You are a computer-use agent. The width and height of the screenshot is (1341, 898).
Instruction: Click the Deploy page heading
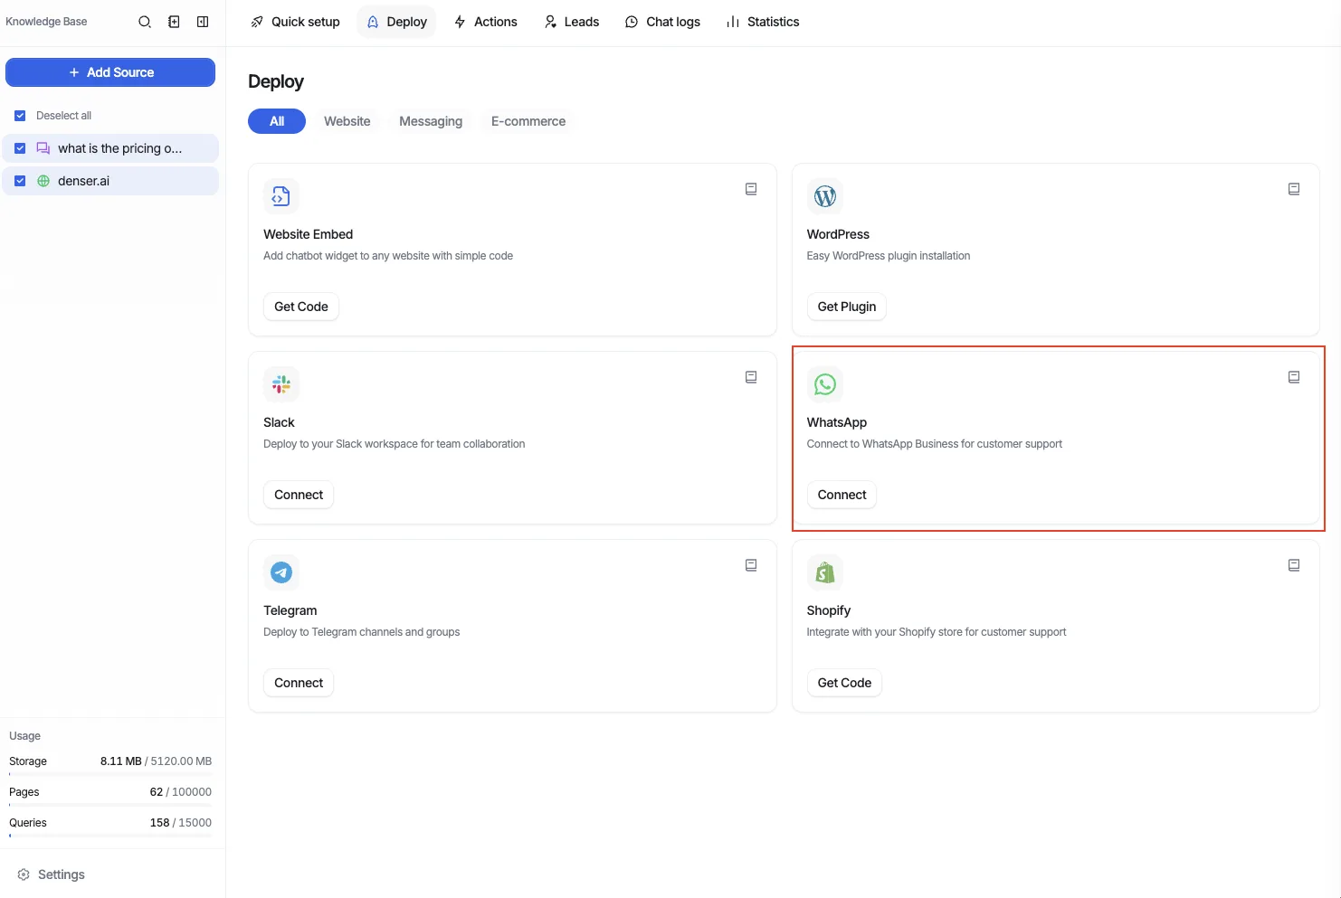tap(276, 81)
